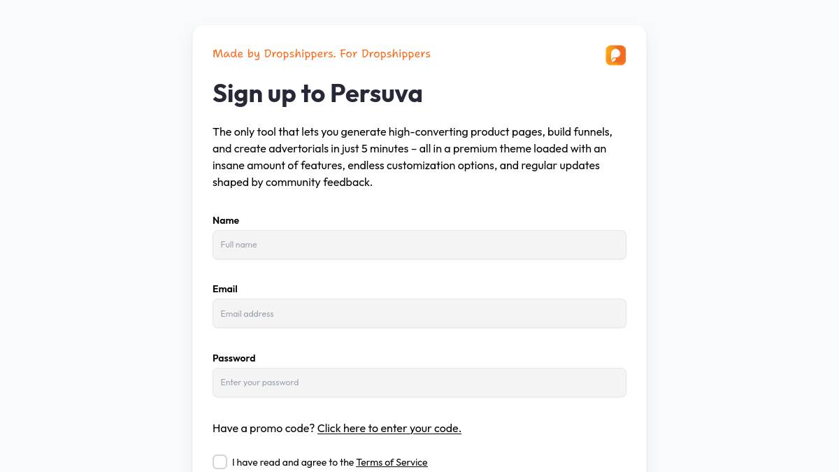This screenshot has width=839, height=472.
Task: Click here to enter your promo code
Action: [389, 428]
